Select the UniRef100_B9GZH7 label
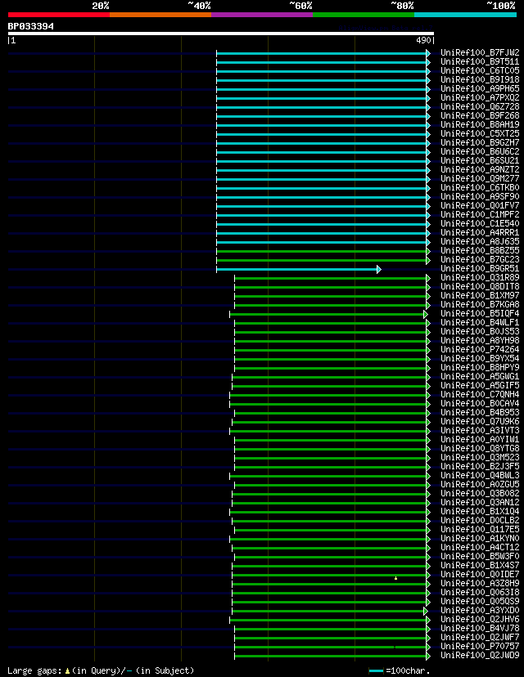 click(480, 142)
